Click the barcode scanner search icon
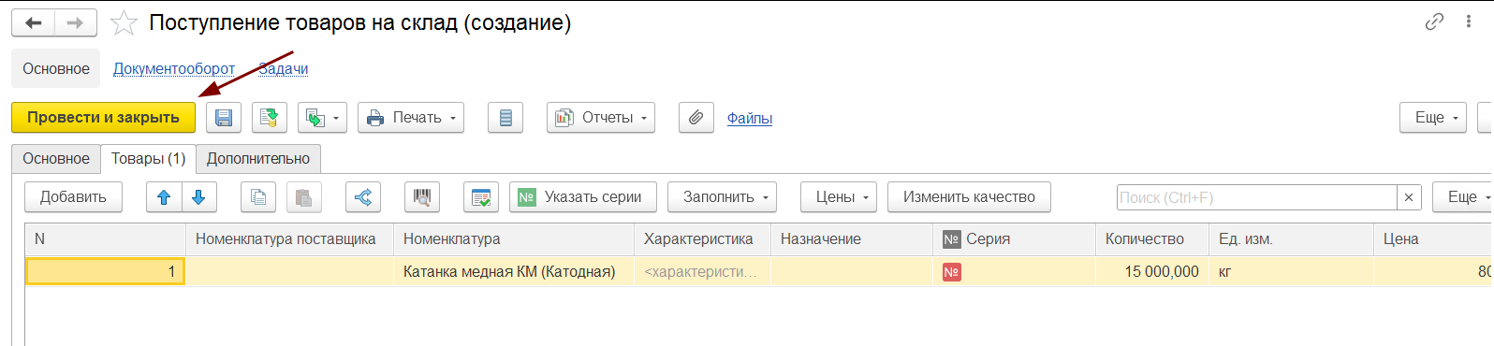Screen dimensions: 1494x346 pyautogui.click(x=422, y=197)
